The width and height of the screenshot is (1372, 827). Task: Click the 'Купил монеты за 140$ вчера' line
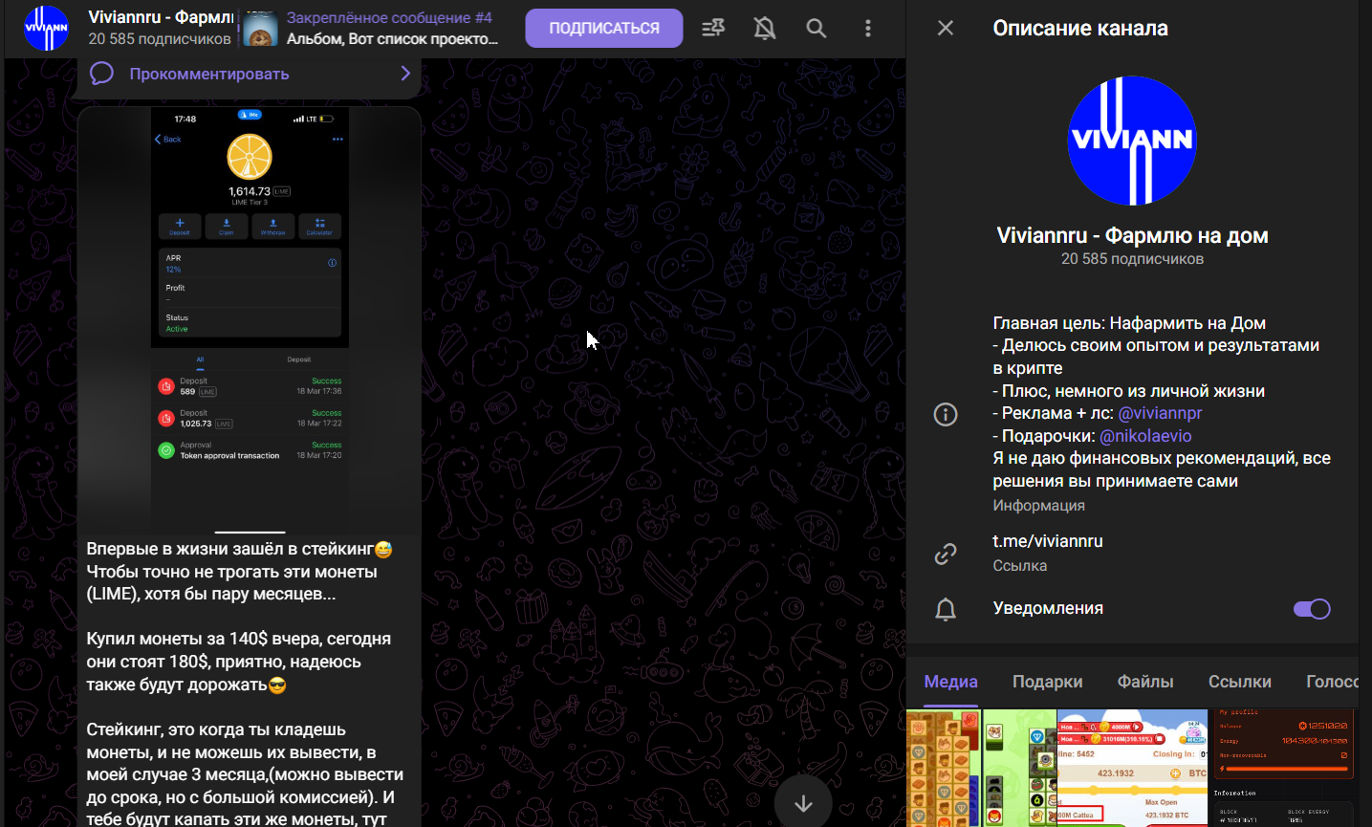[x=238, y=639]
